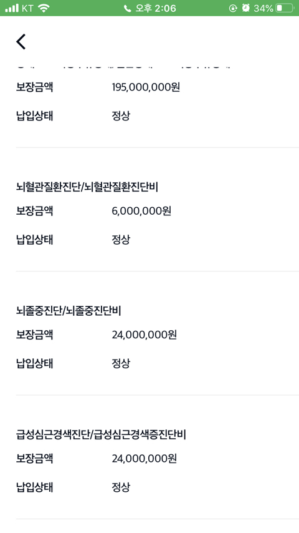This screenshot has height=533, width=299.
Task: Tap the KT carrier label
Action: 27,8
